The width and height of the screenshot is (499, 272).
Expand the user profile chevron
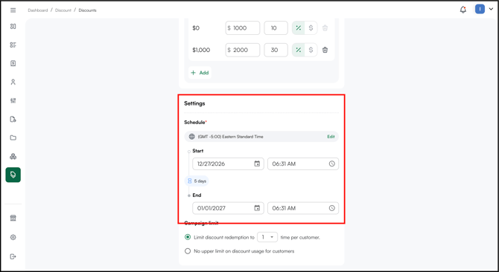pos(491,9)
